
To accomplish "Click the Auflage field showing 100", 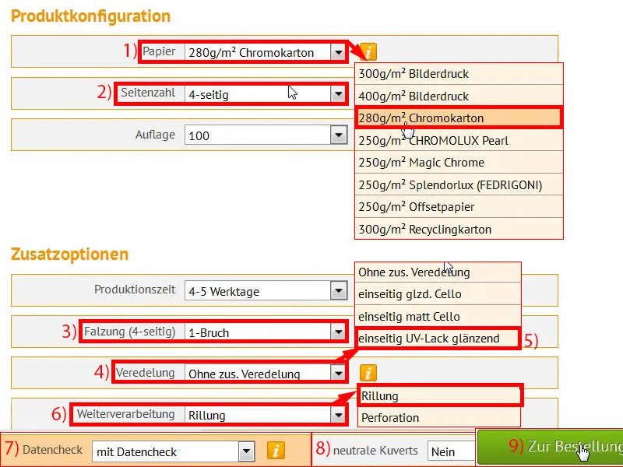I will [266, 135].
